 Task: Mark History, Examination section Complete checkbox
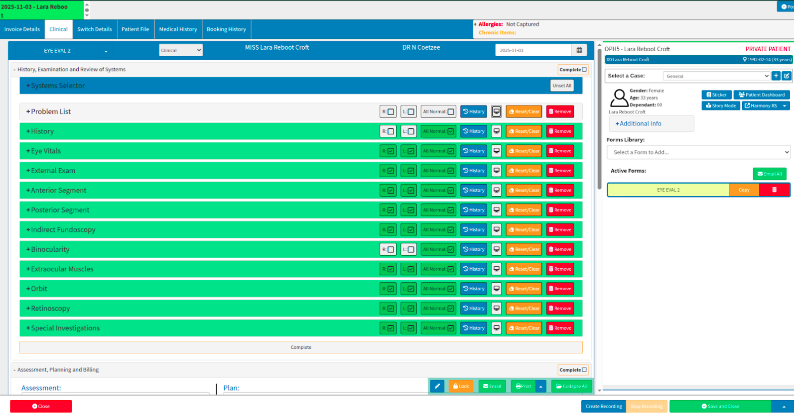coord(584,70)
